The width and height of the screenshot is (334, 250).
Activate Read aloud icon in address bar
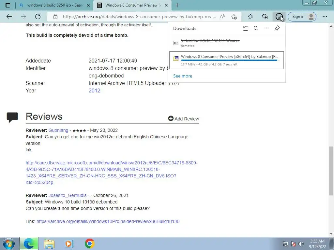(222, 17)
